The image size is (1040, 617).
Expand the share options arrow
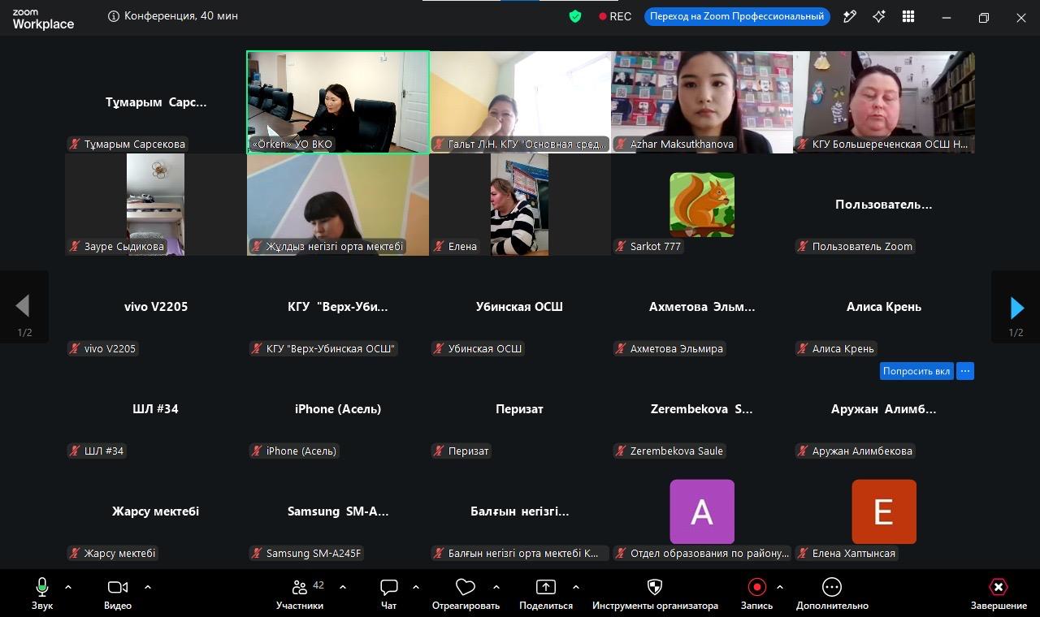(575, 587)
